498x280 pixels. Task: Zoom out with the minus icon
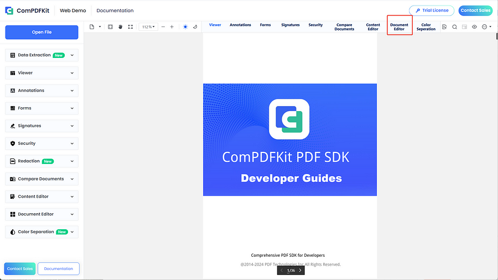tap(163, 27)
